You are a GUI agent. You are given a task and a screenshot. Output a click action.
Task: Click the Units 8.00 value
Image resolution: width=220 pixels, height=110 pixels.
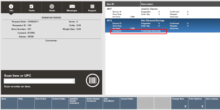[x=79, y=25]
